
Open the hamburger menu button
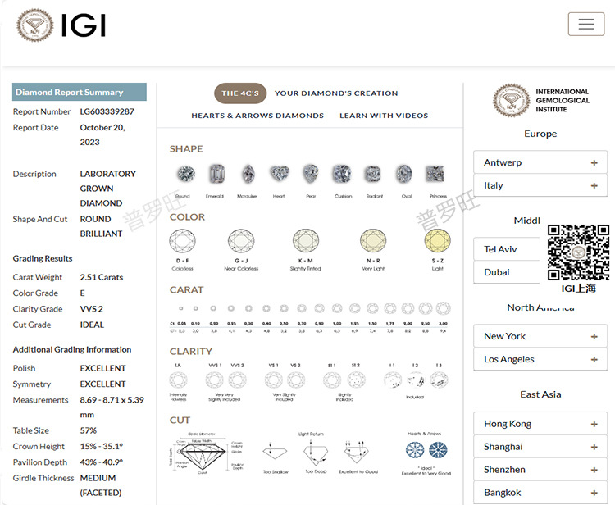[586, 24]
